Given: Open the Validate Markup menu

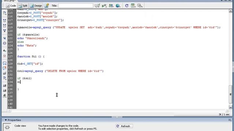Looking at the screenshot, I should click(104, 6).
